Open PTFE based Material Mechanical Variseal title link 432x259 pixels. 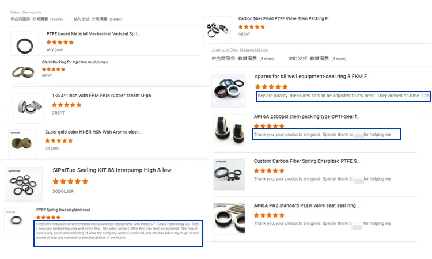pyautogui.click(x=93, y=34)
